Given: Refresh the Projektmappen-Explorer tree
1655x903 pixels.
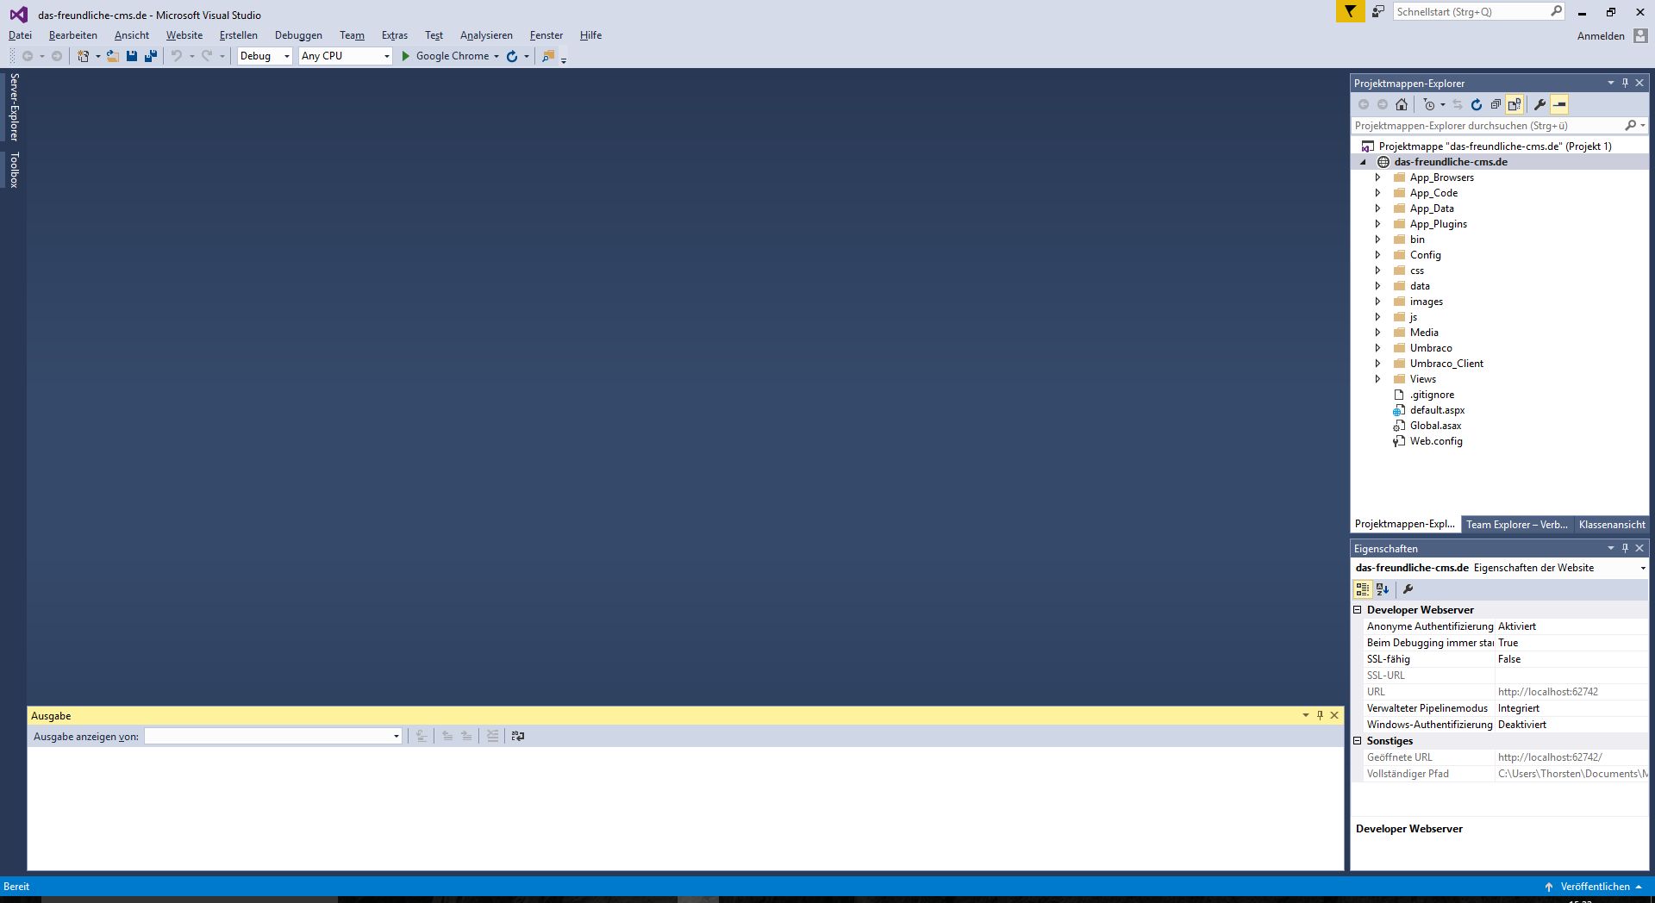Looking at the screenshot, I should click(x=1477, y=105).
